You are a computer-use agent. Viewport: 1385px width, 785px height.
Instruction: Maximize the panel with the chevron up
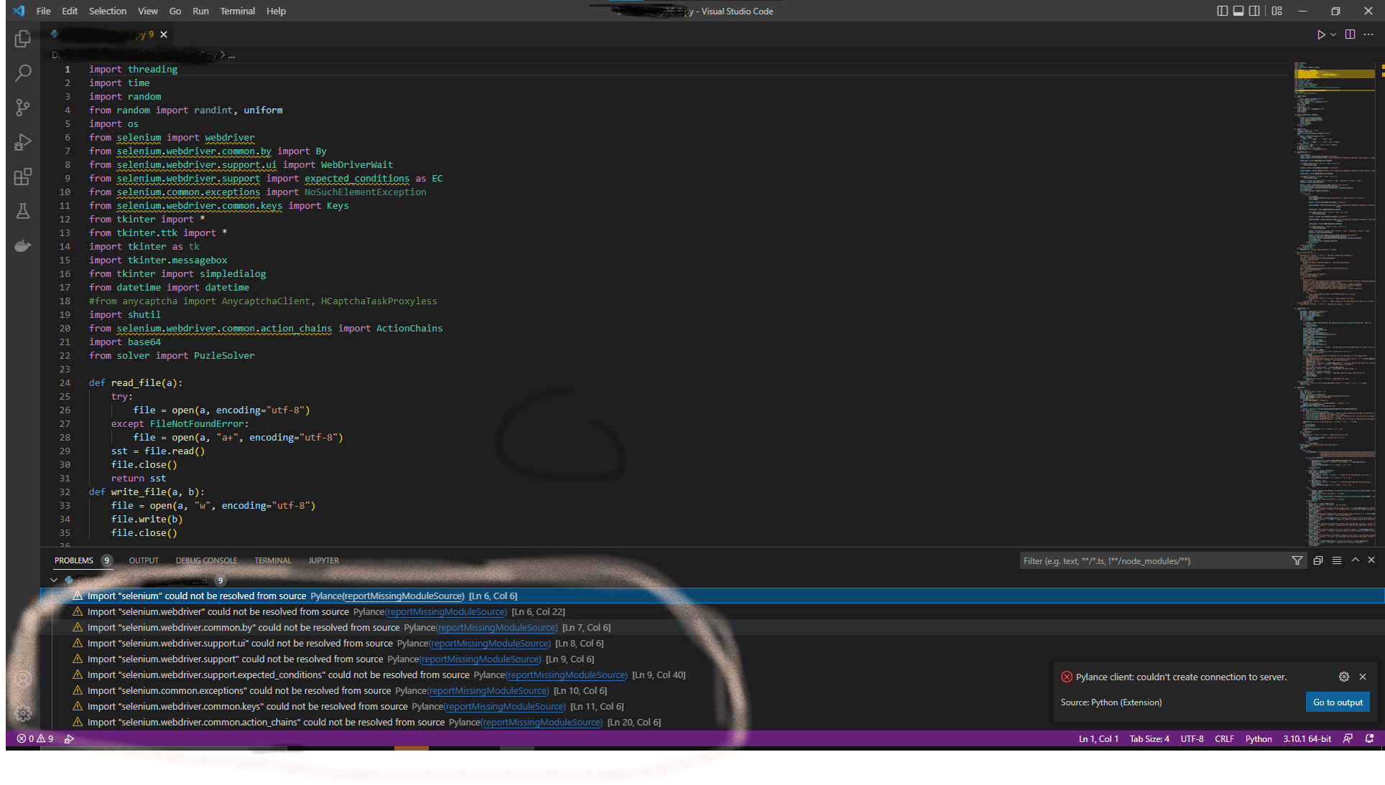(x=1355, y=560)
